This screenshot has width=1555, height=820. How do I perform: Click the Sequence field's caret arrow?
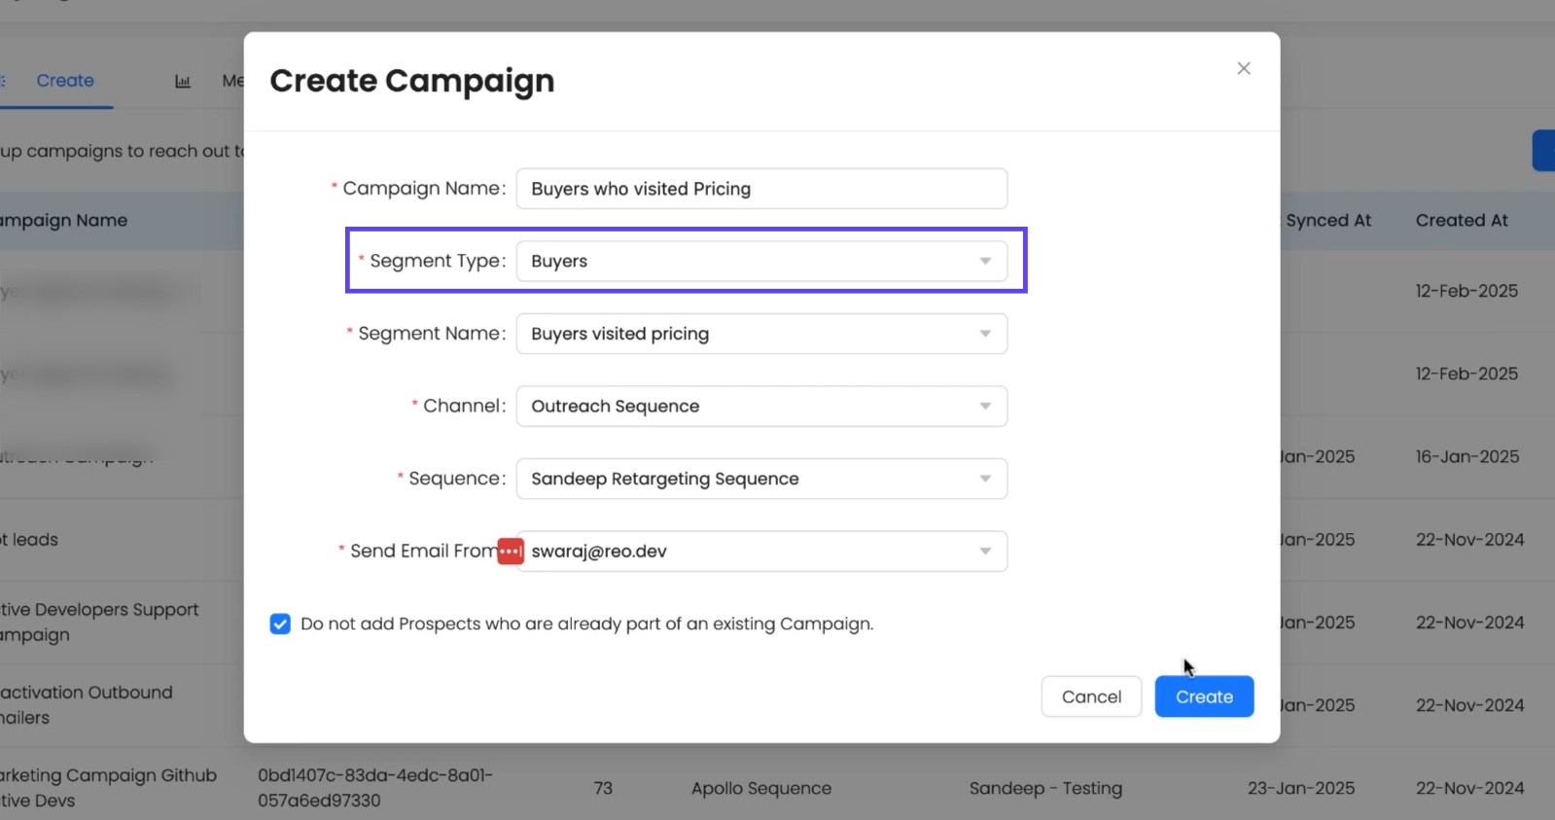(x=985, y=479)
